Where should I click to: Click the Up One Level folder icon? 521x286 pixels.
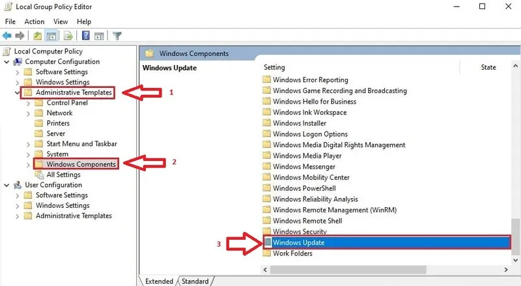[x=38, y=36]
